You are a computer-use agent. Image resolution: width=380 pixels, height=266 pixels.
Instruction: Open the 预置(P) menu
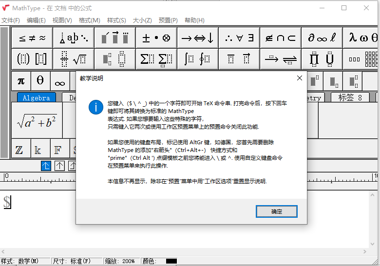coord(168,20)
